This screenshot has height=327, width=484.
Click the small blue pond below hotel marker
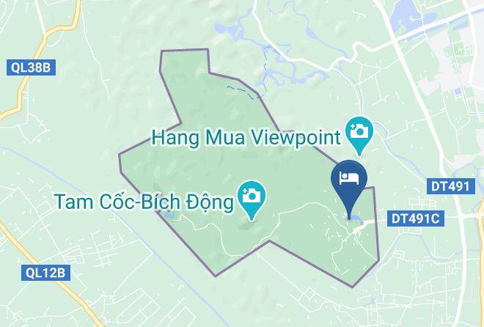pyautogui.click(x=356, y=218)
